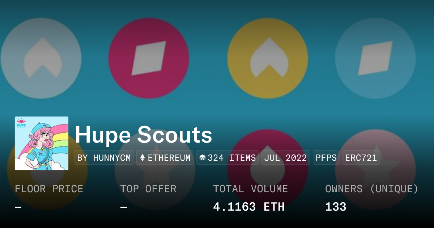The height and width of the screenshot is (228, 434).
Task: Click the TOTAL VOLUME label
Action: (250, 189)
